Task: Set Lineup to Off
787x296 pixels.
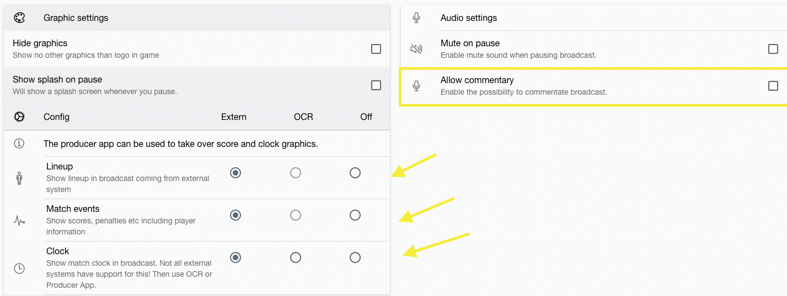Action: 355,173
